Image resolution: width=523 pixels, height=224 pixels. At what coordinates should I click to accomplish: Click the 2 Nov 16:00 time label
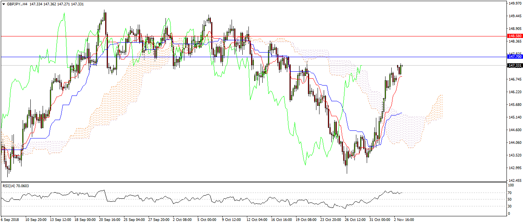click(404, 220)
